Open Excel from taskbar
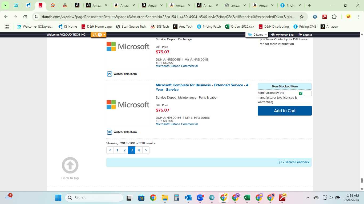This screenshot has width=364, height=204. click(247, 198)
